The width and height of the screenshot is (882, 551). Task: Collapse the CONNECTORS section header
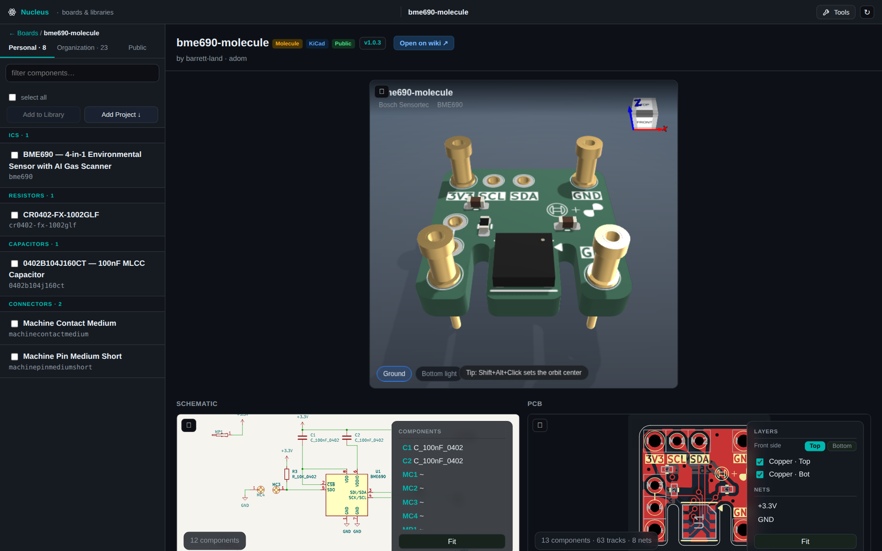tap(82, 304)
